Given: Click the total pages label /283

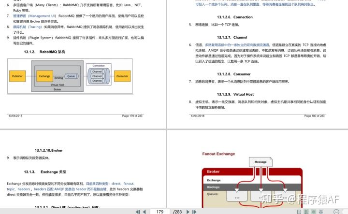Looking at the screenshot, I should point(177,212).
